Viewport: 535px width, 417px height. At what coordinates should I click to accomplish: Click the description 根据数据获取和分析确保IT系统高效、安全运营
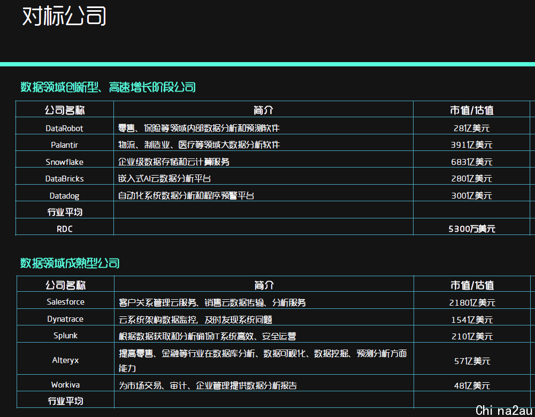207,336
